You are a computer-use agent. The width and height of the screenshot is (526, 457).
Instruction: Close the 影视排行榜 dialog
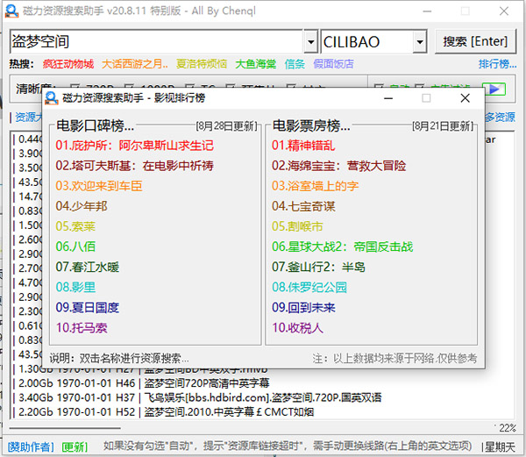tap(465, 98)
